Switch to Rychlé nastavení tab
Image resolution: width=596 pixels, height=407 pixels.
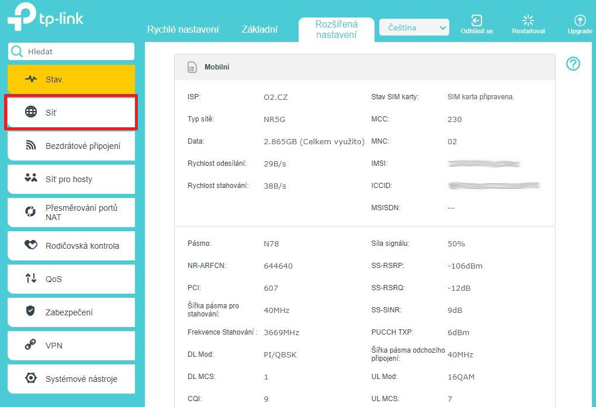pyautogui.click(x=183, y=29)
